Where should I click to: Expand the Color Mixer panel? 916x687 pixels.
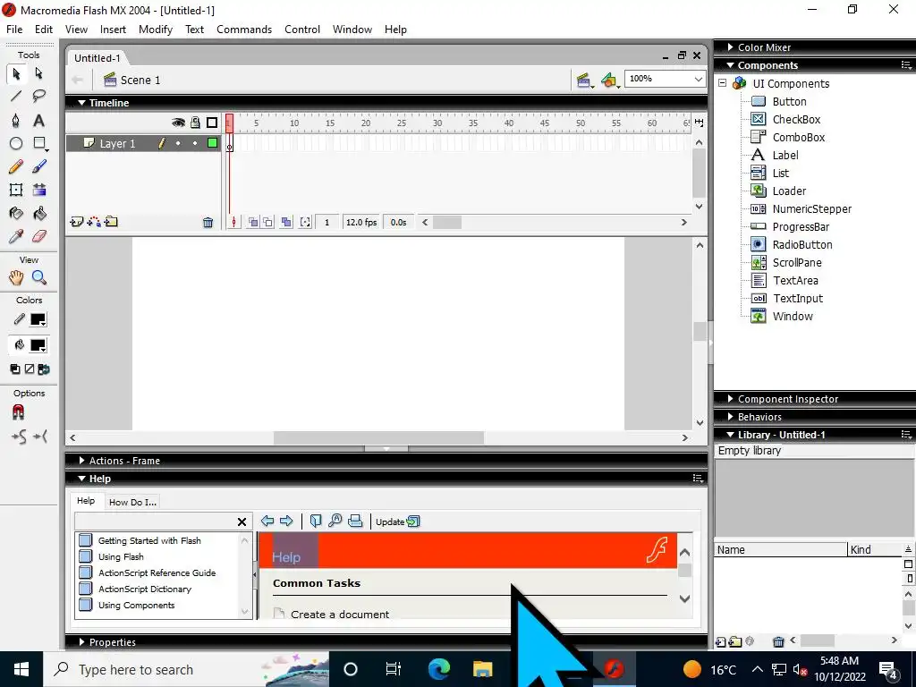pyautogui.click(x=730, y=47)
